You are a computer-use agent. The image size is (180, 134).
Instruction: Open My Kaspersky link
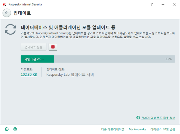click(137, 129)
